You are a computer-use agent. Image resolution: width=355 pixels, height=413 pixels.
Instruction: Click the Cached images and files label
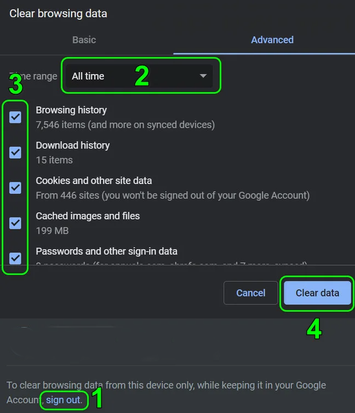pos(88,216)
